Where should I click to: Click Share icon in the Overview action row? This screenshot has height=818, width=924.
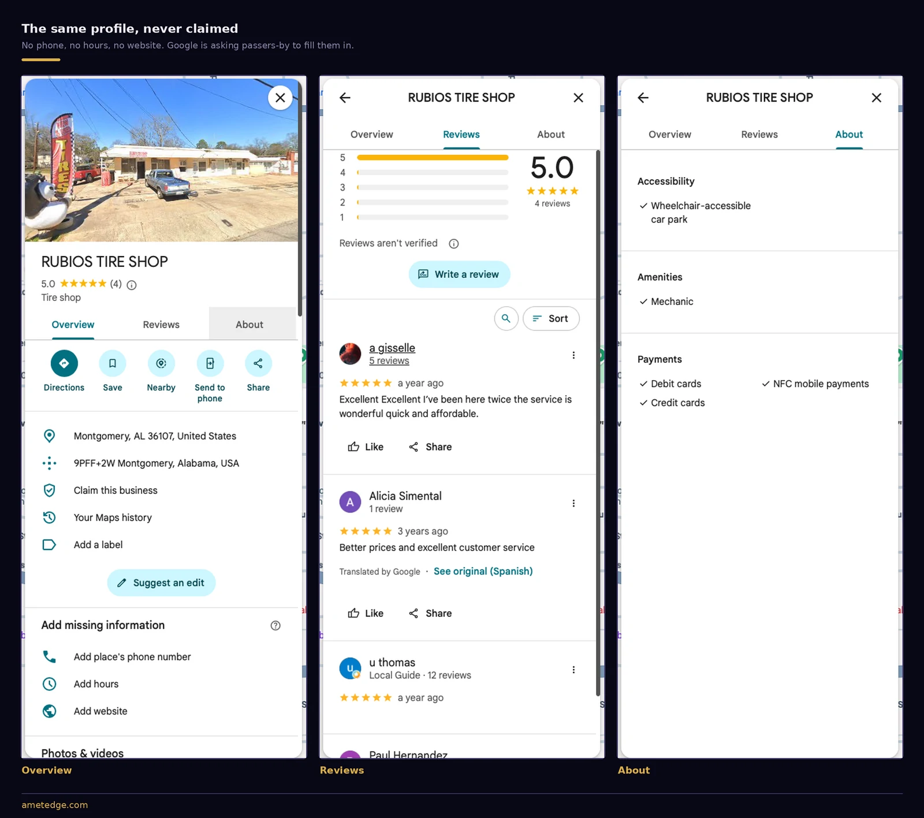coord(258,363)
